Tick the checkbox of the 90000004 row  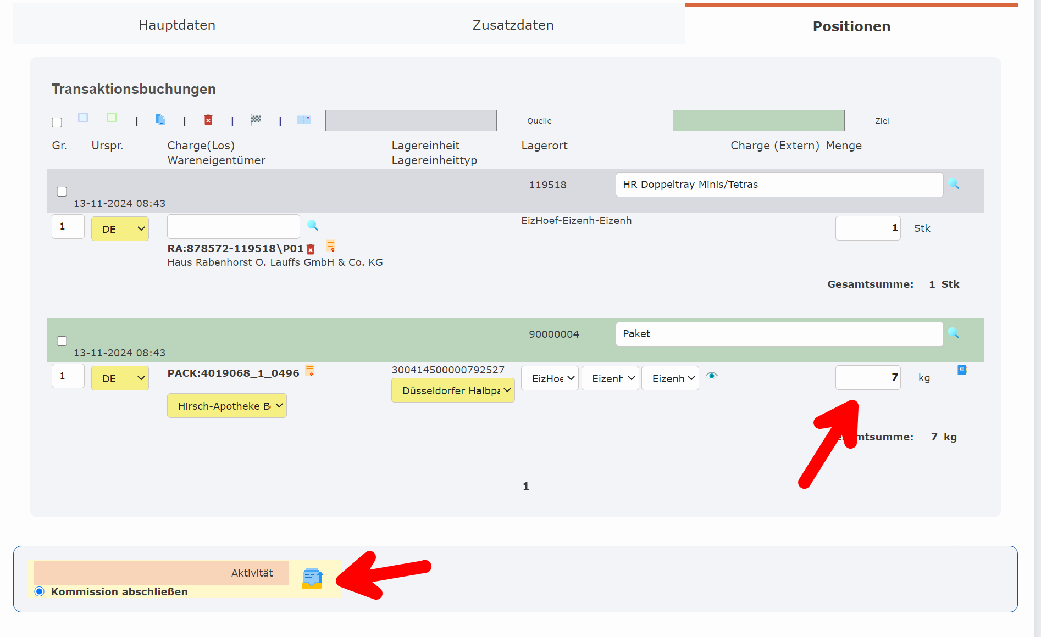[62, 341]
